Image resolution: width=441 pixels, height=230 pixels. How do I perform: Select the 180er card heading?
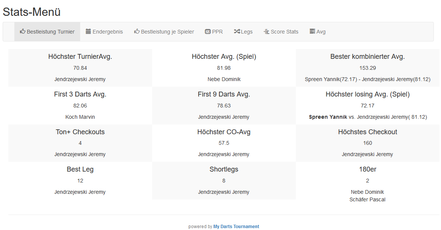368,170
